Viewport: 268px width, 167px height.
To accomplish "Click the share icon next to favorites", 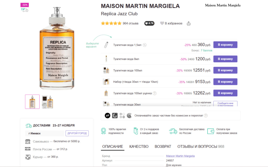I will [188, 23].
